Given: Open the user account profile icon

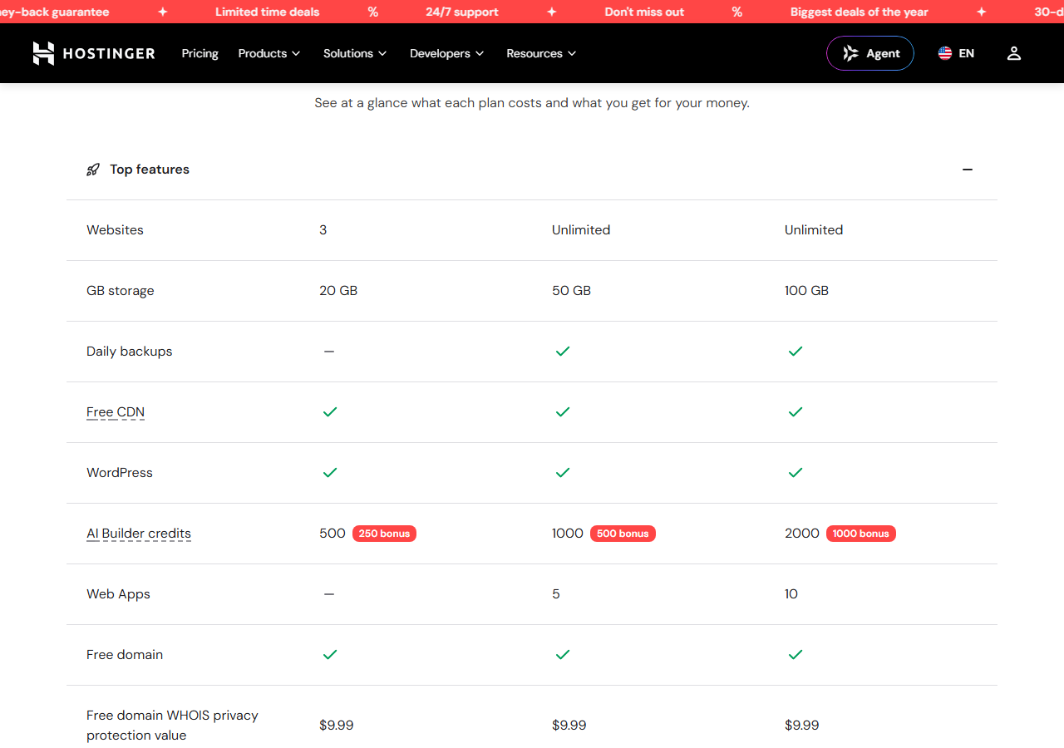Looking at the screenshot, I should click(1013, 53).
